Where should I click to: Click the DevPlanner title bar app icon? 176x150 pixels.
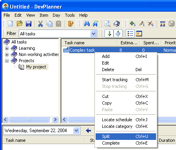click(5, 7)
